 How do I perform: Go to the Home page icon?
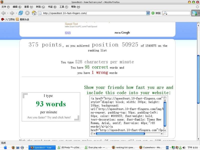point(34,13)
